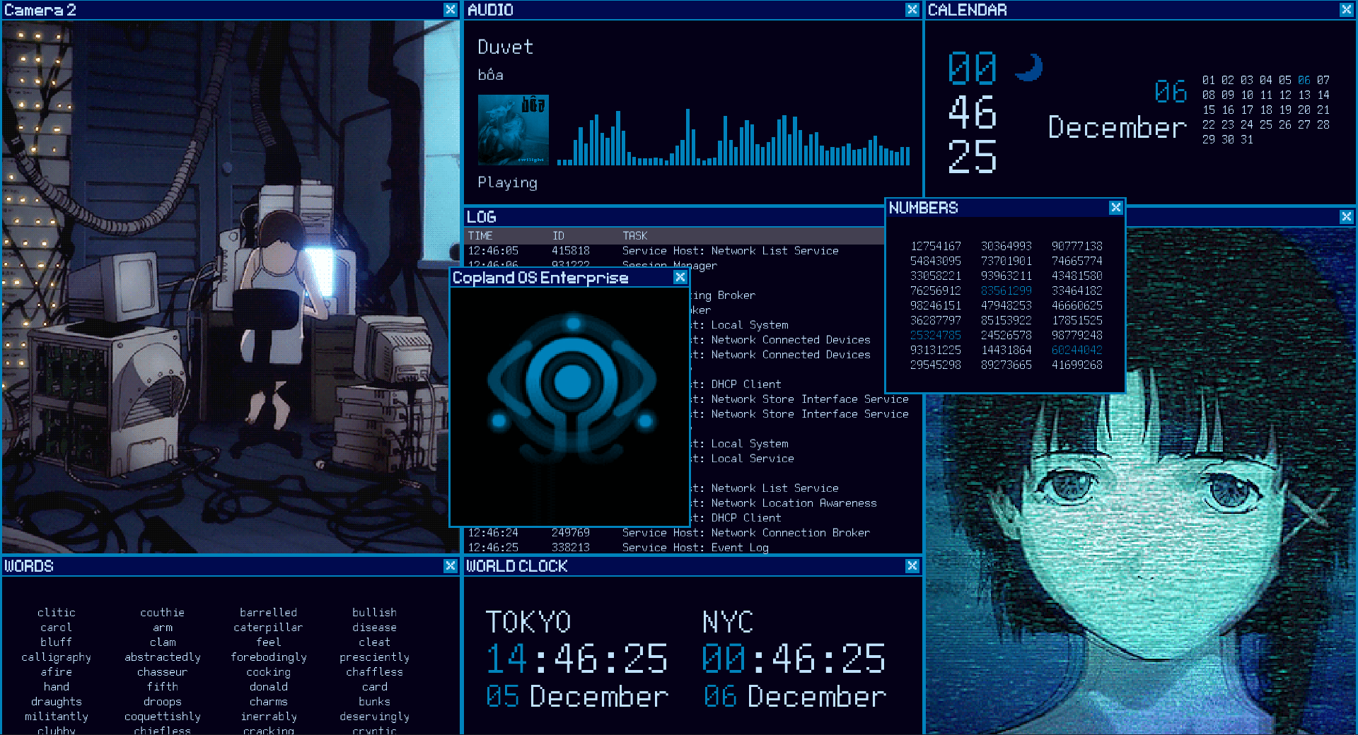Select the word clitic
Image resolution: width=1358 pixels, height=735 pixels.
pyautogui.click(x=56, y=612)
